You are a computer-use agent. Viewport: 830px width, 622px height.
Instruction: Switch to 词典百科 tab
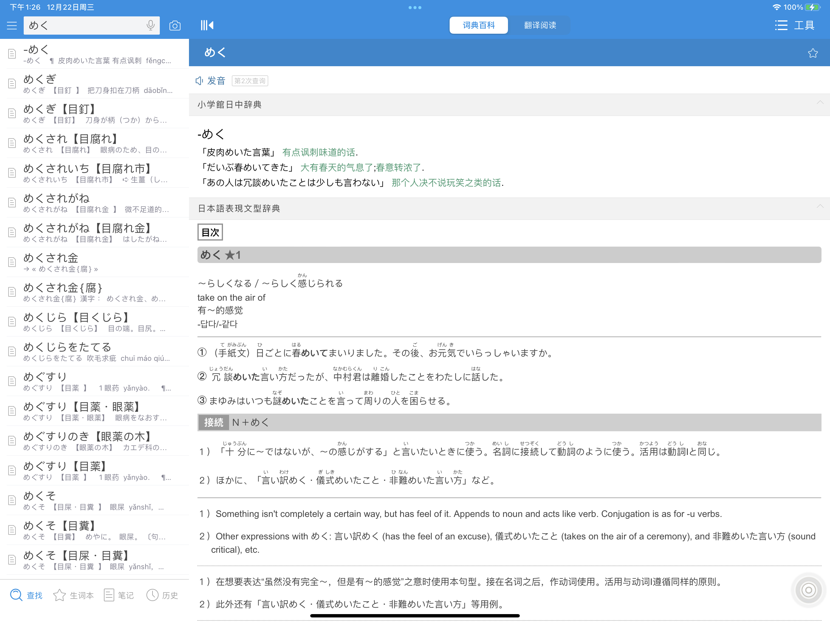(478, 26)
